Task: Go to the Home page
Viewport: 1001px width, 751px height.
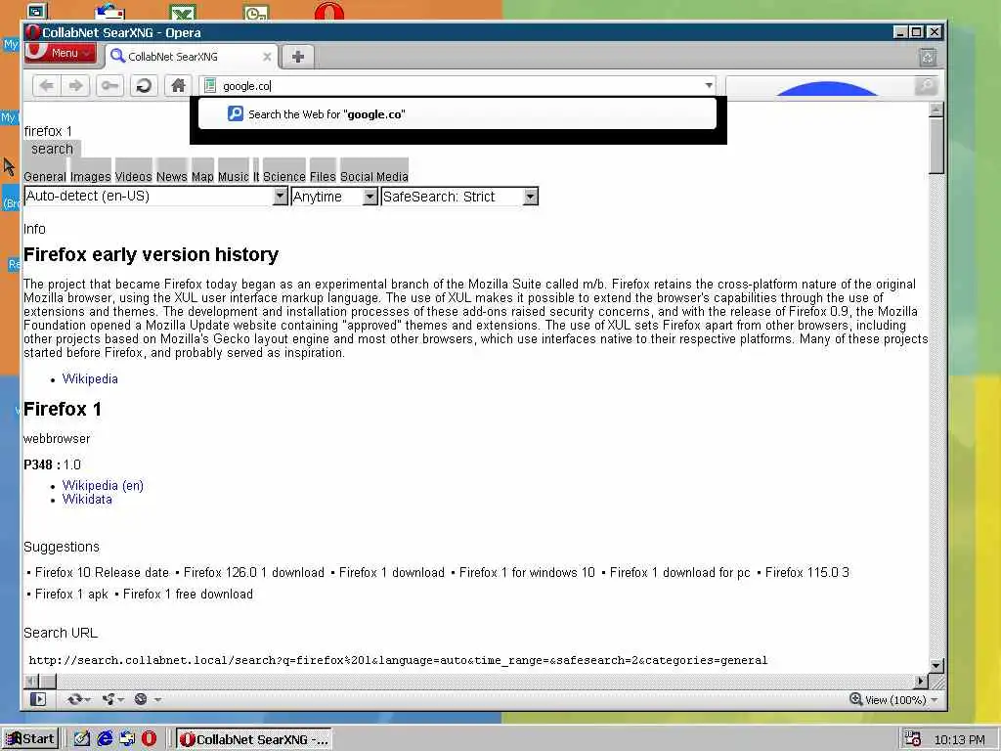Action: 178,86
